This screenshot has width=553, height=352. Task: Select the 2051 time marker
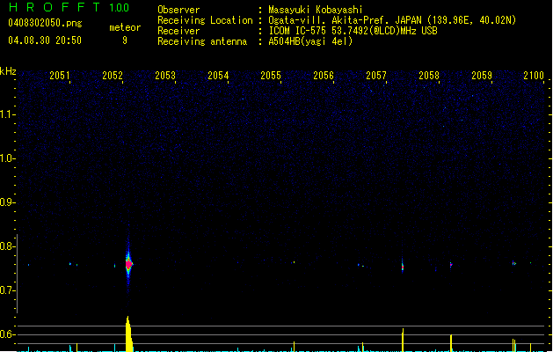click(x=60, y=77)
